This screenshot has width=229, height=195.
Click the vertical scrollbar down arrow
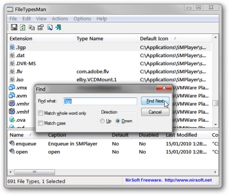click(x=215, y=124)
